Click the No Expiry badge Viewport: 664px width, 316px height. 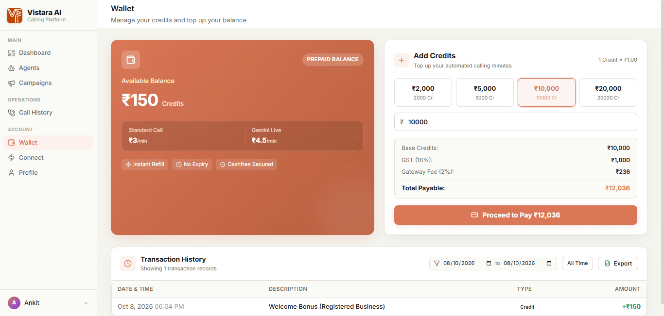pos(192,165)
